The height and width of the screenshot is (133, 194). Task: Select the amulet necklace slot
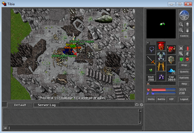pyautogui.click(x=151, y=50)
